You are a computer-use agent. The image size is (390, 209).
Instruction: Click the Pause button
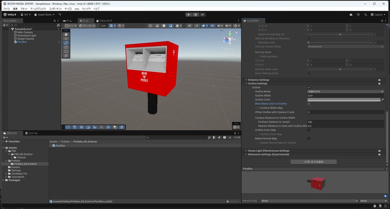click(x=195, y=15)
